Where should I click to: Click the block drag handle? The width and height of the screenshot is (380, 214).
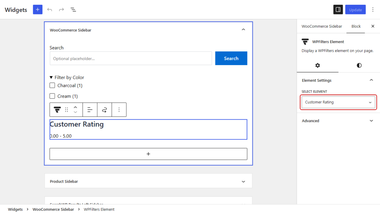point(66,110)
